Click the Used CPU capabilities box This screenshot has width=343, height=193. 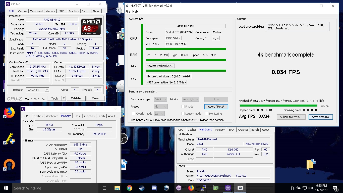coord(298,27)
